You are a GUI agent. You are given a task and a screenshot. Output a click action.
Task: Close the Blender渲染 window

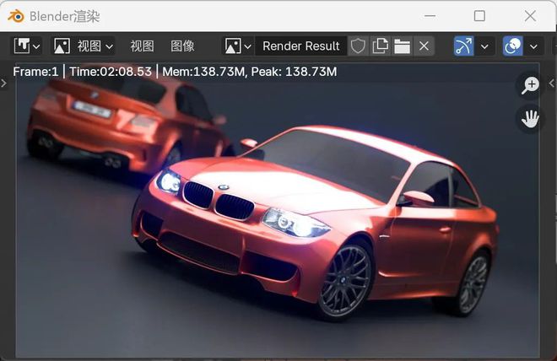(x=530, y=16)
